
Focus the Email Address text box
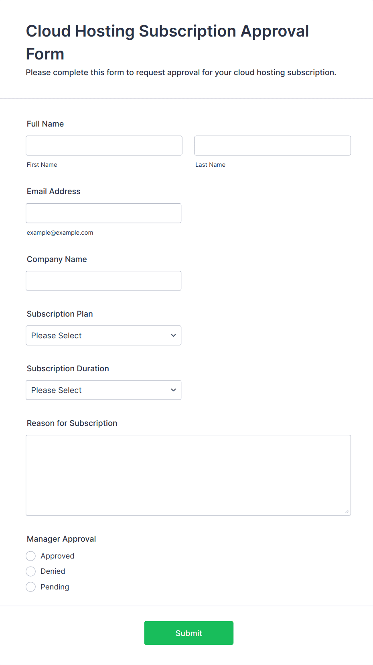click(x=103, y=213)
